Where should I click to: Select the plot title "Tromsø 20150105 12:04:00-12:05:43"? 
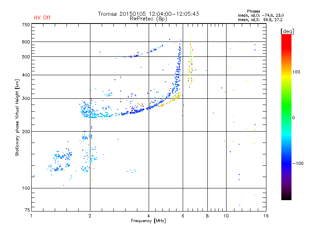click(x=149, y=14)
